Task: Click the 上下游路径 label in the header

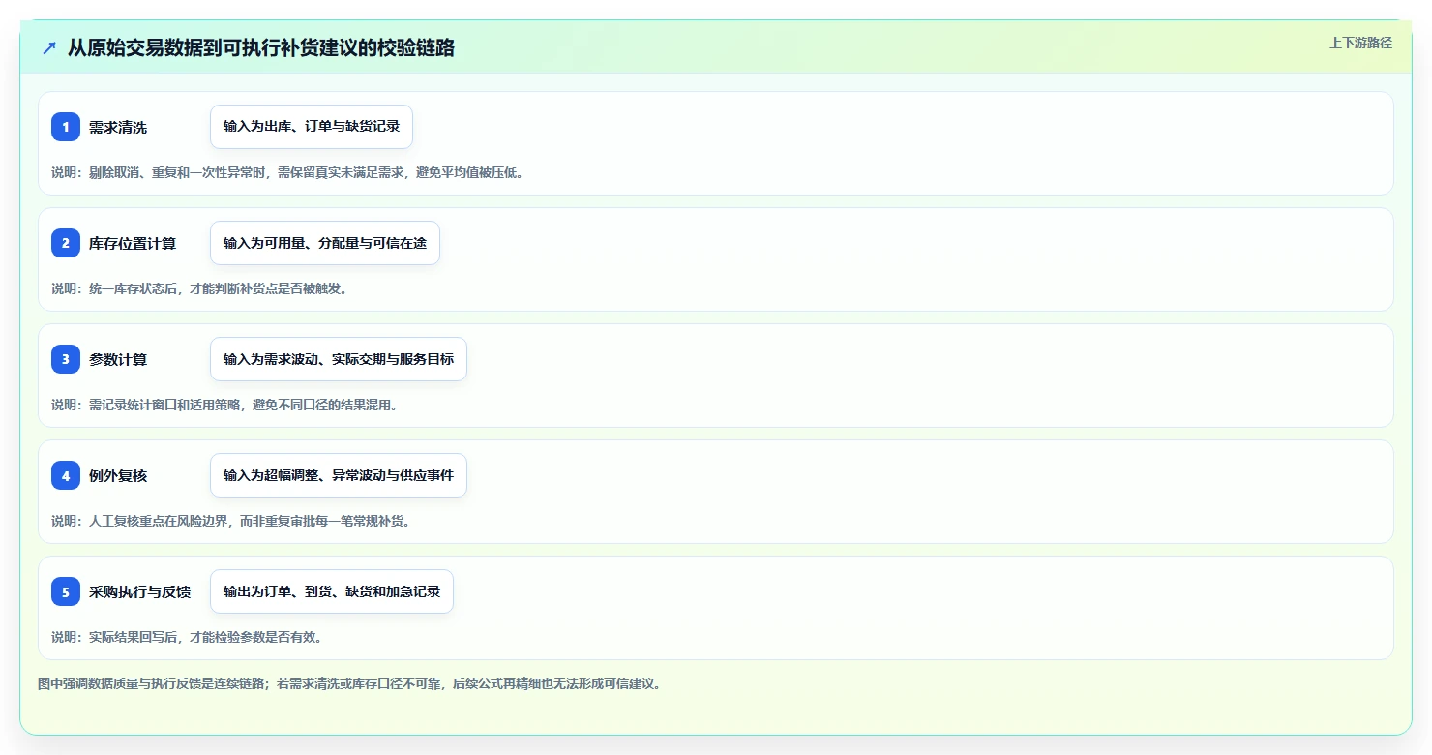Action: pyautogui.click(x=1360, y=43)
